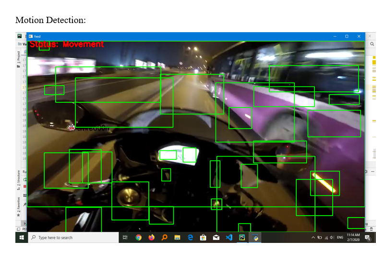Minimize the feed window
The image size is (384, 253).
point(335,36)
